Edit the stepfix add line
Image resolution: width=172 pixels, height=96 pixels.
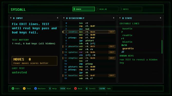pyautogui.click(x=112, y=58)
